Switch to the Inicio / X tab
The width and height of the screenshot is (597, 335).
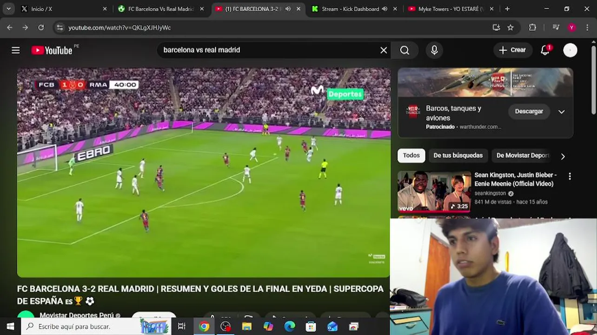[63, 9]
